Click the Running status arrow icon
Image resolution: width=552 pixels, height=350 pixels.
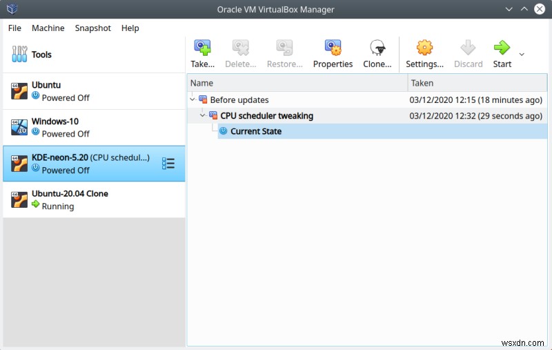[x=36, y=204]
